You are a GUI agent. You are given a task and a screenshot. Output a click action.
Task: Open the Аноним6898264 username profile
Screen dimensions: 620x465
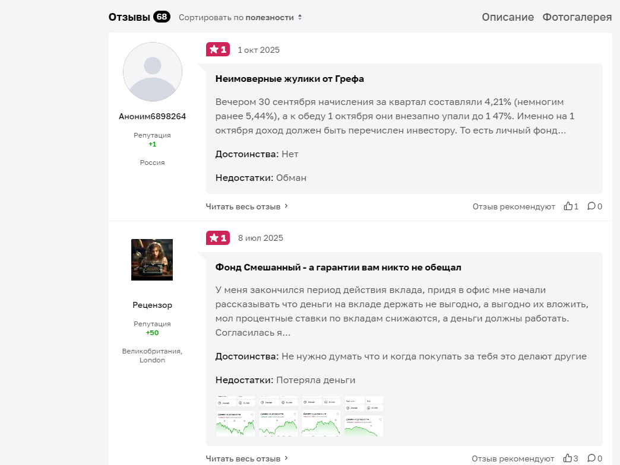pyautogui.click(x=153, y=116)
